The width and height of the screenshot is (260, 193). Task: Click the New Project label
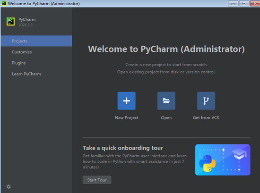click(x=127, y=117)
